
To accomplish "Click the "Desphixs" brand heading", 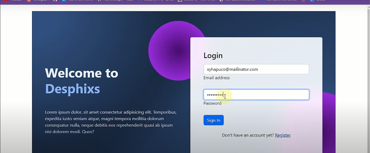I will [x=72, y=89].
